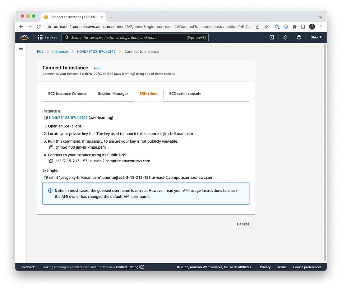Click the password manager extension icon
342x291 pixels.
click(x=277, y=27)
